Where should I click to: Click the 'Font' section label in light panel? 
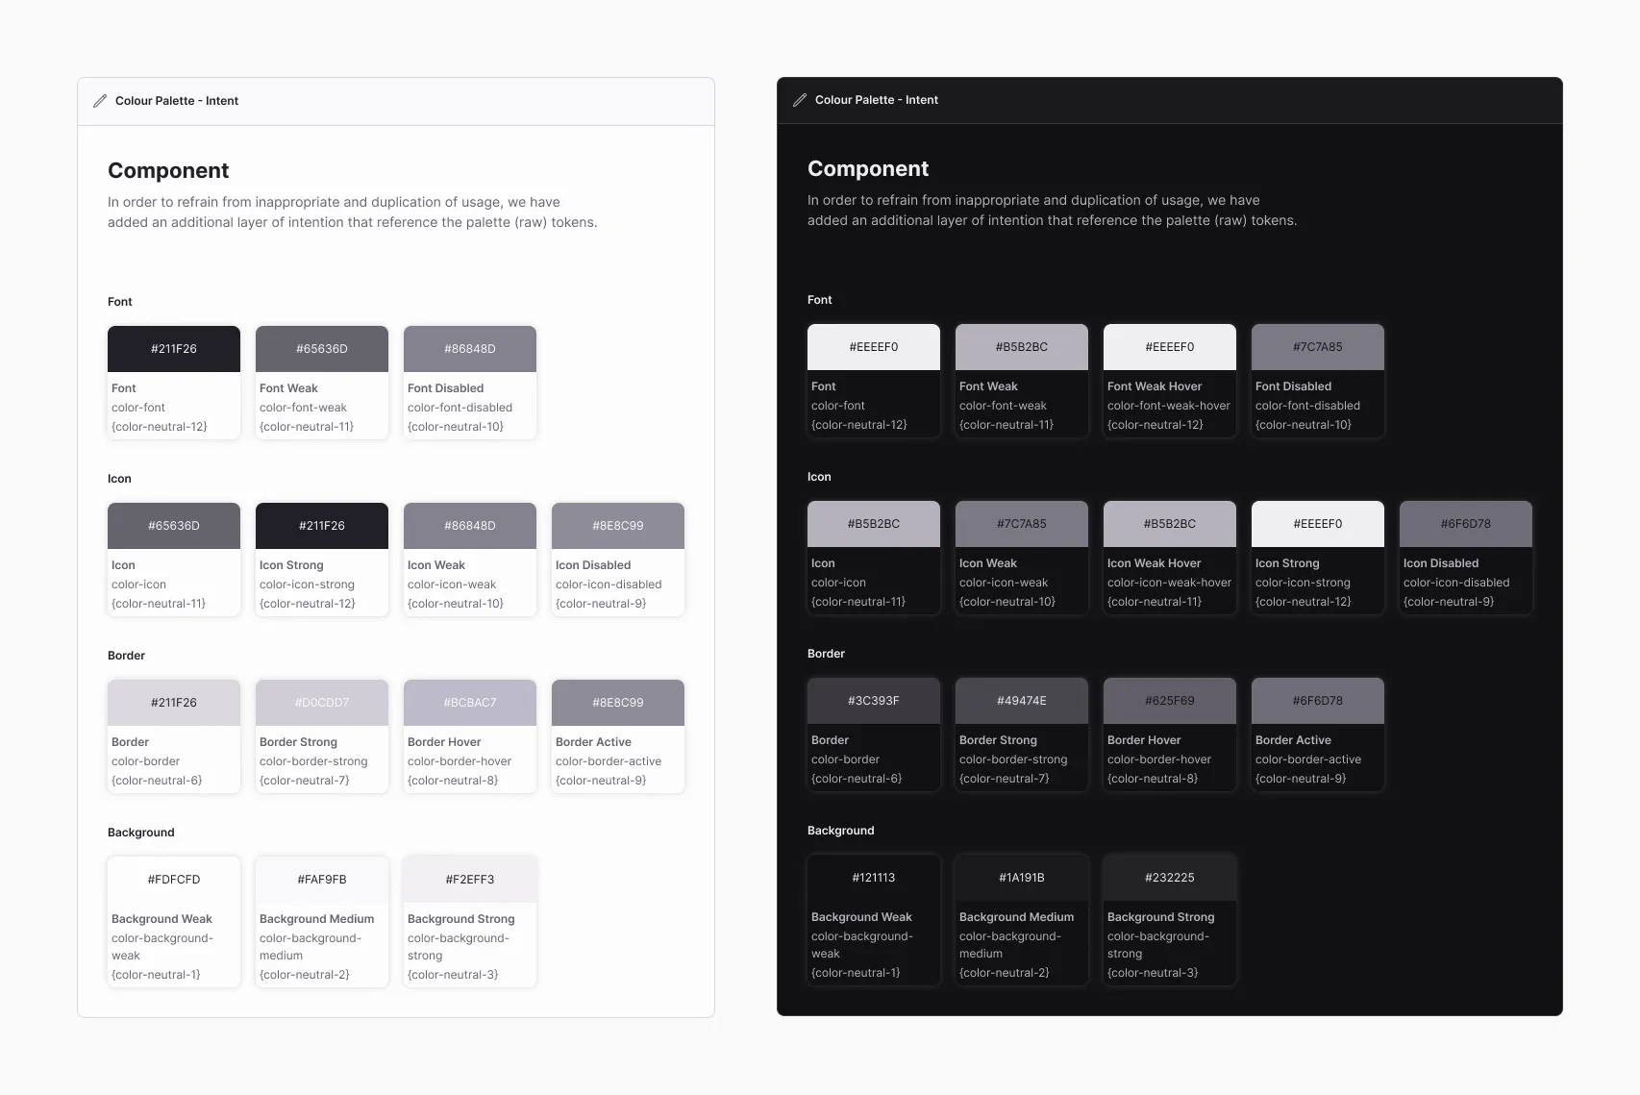[120, 302]
